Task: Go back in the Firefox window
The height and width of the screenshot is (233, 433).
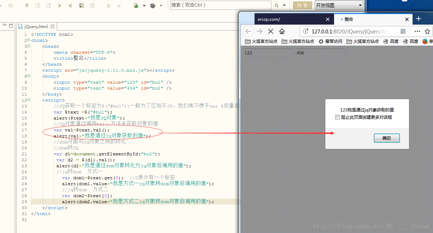Action: (x=248, y=31)
